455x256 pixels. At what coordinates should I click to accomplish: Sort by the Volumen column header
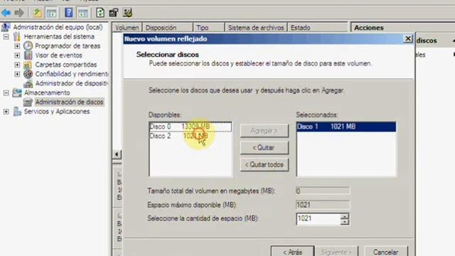pyautogui.click(x=127, y=28)
